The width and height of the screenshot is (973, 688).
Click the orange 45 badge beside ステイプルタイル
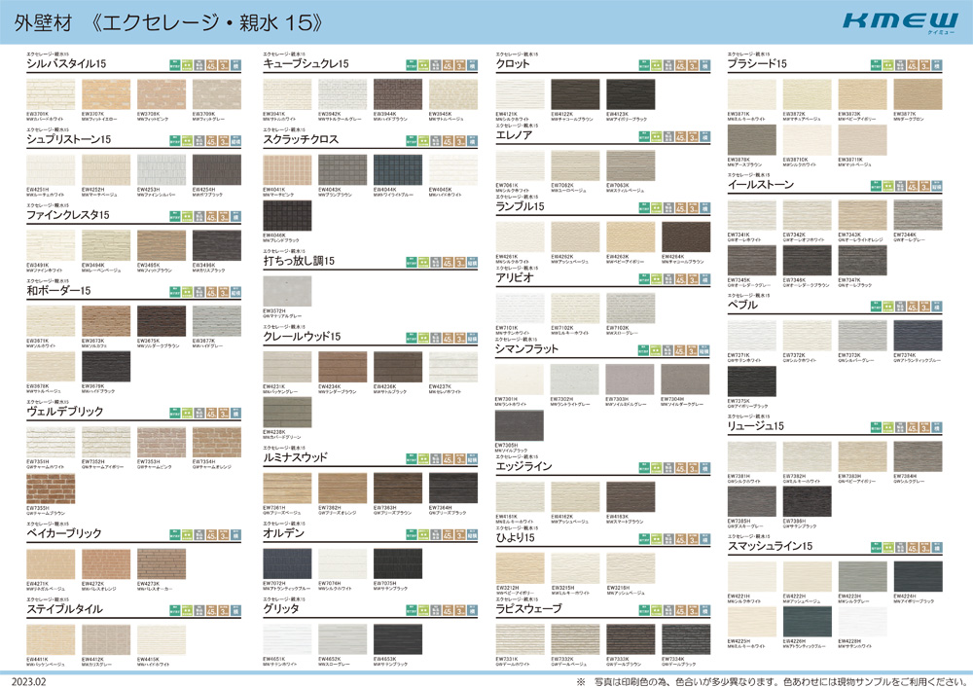pos(211,610)
